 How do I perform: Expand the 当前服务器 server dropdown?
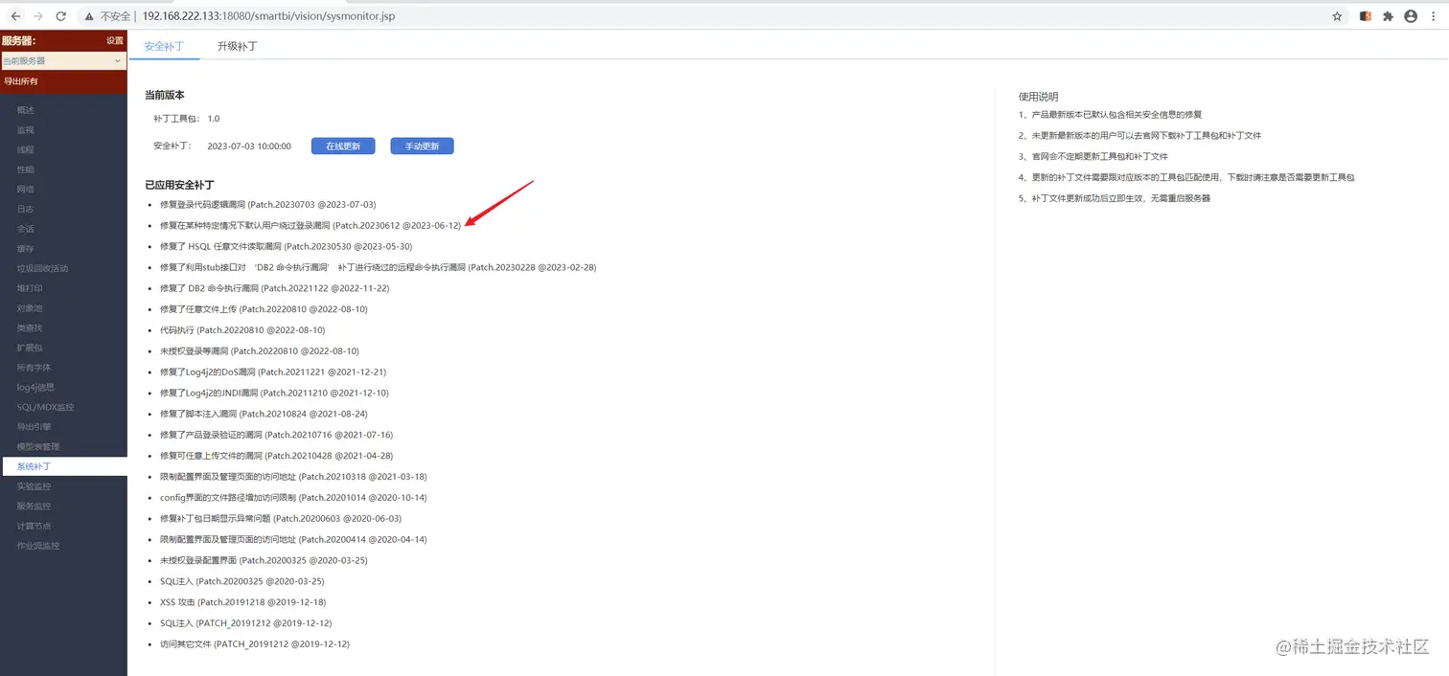point(63,60)
